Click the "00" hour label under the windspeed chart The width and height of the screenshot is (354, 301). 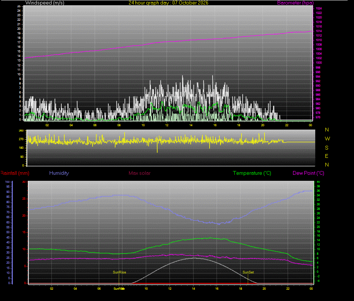[x=310, y=125]
